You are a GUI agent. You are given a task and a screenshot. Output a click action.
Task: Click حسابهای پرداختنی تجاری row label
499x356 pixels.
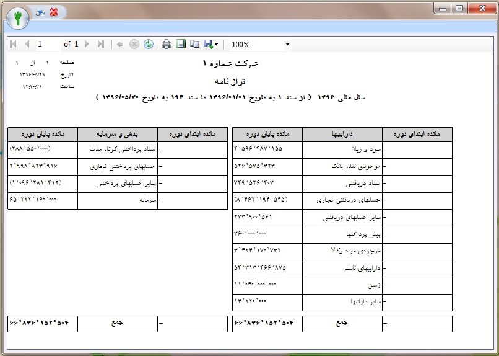point(123,166)
